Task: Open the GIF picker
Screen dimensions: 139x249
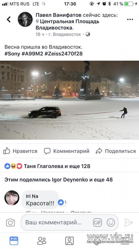Action: [x=98, y=223]
